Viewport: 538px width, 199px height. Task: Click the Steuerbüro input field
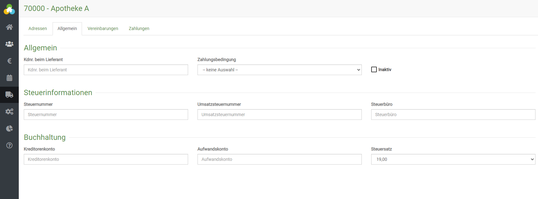click(x=453, y=115)
